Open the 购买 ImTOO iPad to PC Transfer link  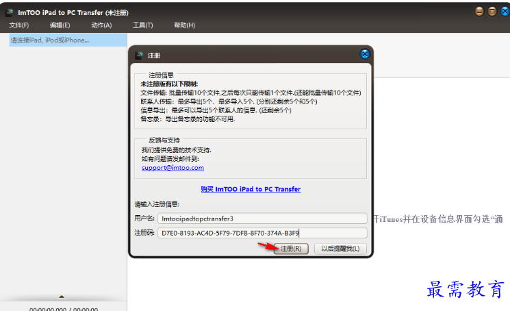251,189
